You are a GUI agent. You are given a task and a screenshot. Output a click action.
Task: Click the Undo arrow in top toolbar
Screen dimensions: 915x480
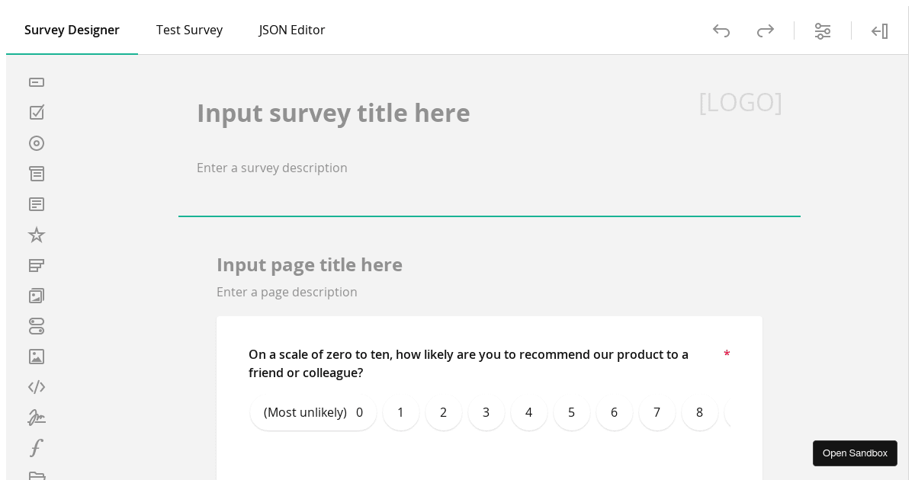point(721,30)
